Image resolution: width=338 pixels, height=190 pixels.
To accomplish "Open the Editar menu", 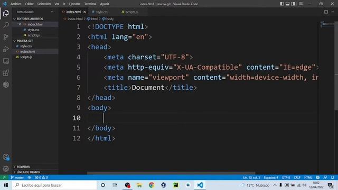I will tap(29, 4).
